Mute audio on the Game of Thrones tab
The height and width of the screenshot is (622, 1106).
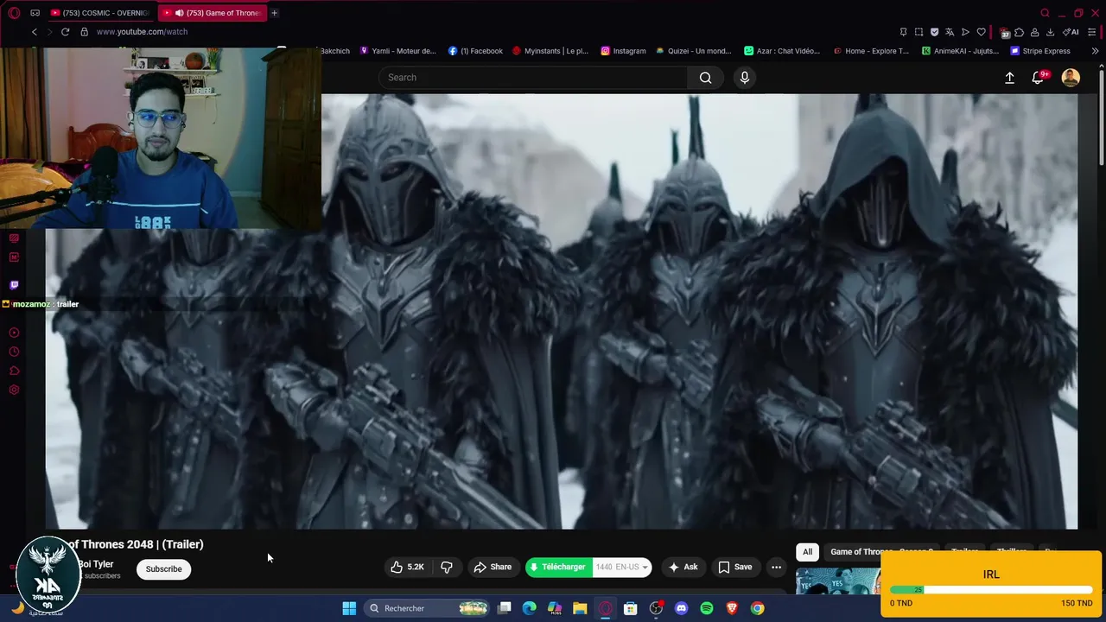pos(179,13)
